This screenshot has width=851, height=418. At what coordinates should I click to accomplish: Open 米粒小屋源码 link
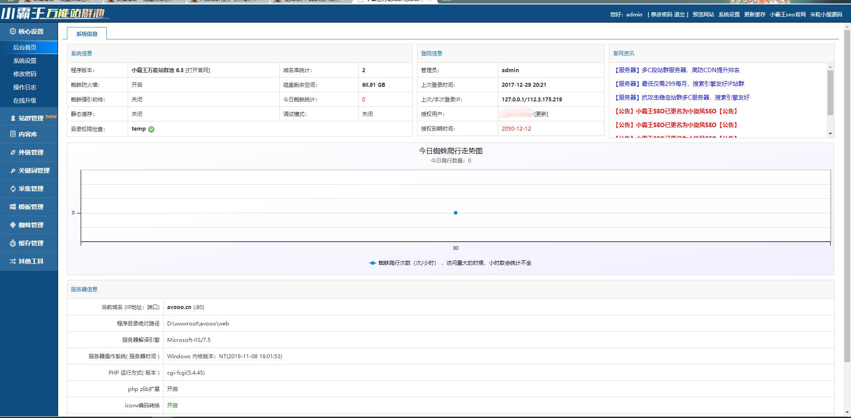[x=826, y=15]
